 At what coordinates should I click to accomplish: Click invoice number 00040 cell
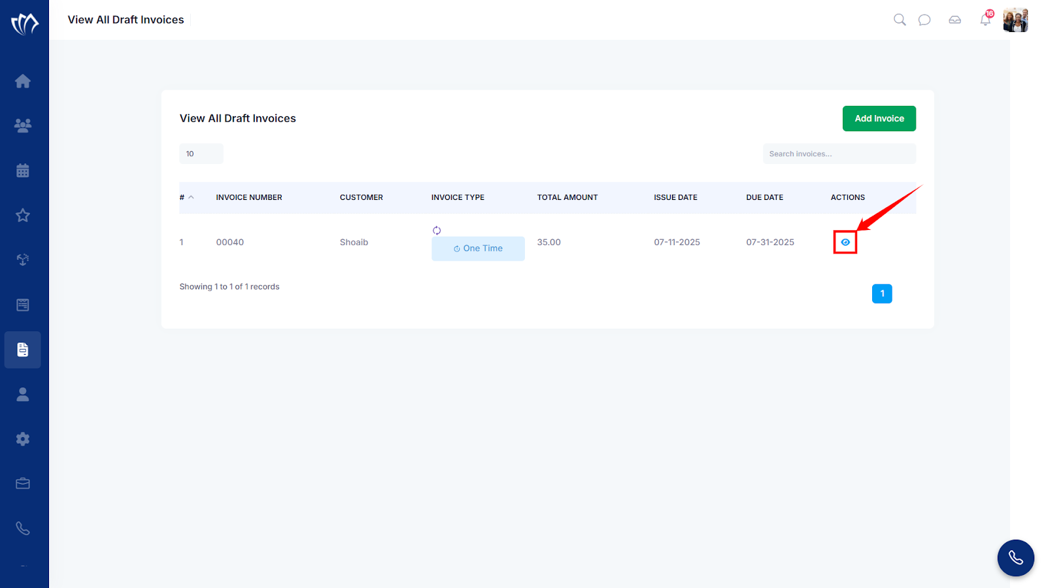click(x=230, y=242)
